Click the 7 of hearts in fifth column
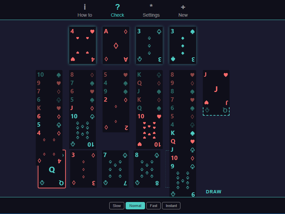Viewport: 285px width, 214px height. (x=183, y=100)
